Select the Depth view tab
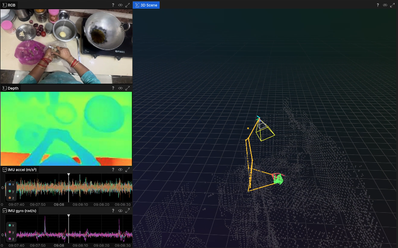Image resolution: width=398 pixels, height=248 pixels. tap(11, 88)
